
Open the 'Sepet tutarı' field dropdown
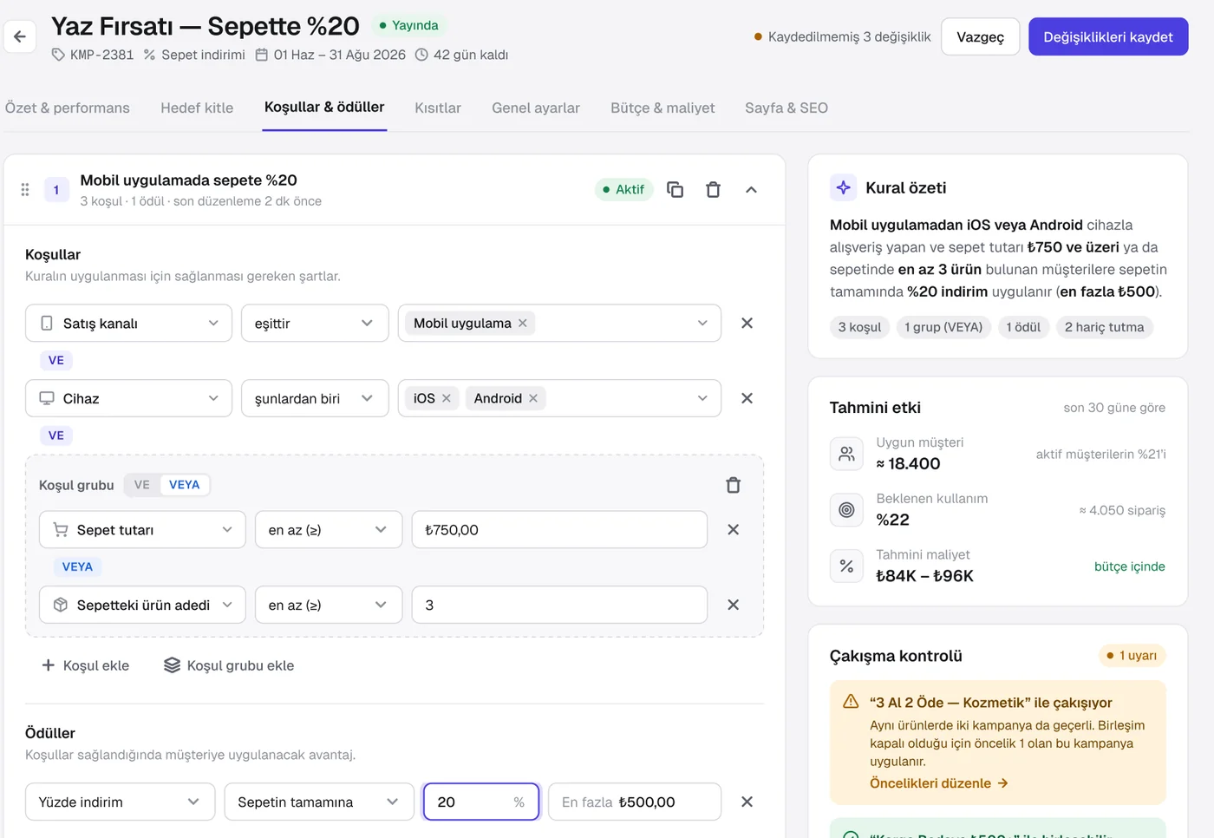coord(142,529)
